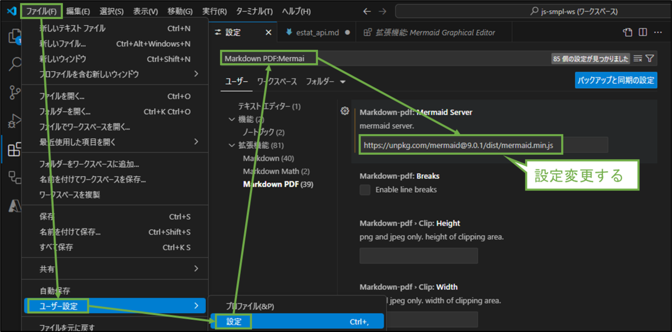Choose ワークスペースを複製 menu item

coord(116,195)
